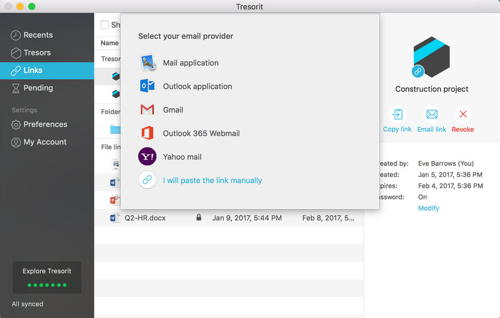This screenshot has width=500, height=318.
Task: Click the Preferences gear icon
Action: point(16,124)
